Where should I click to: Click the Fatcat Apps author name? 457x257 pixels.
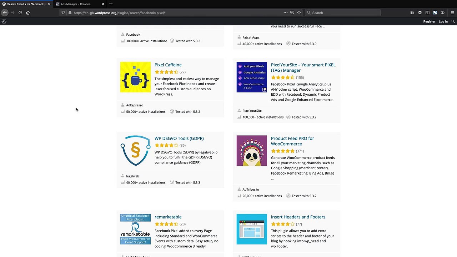click(x=251, y=37)
